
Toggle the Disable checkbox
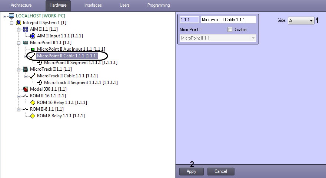click(230, 30)
